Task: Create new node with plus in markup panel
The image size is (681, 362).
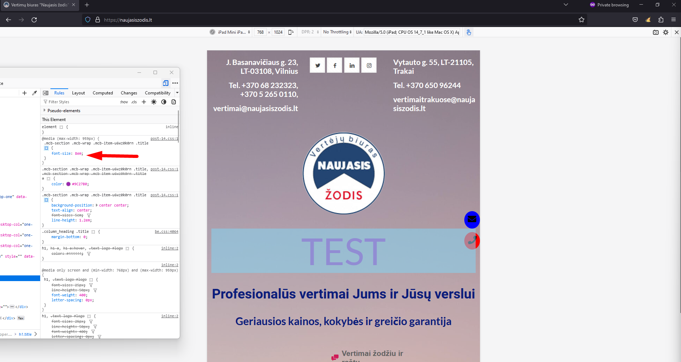Action: (25, 93)
